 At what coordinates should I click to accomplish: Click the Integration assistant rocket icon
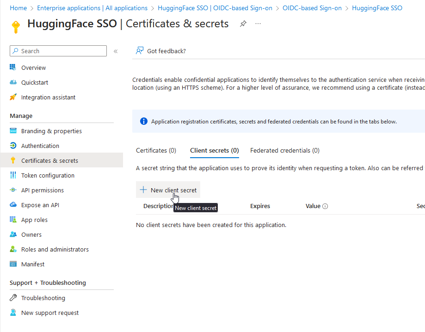click(x=13, y=97)
